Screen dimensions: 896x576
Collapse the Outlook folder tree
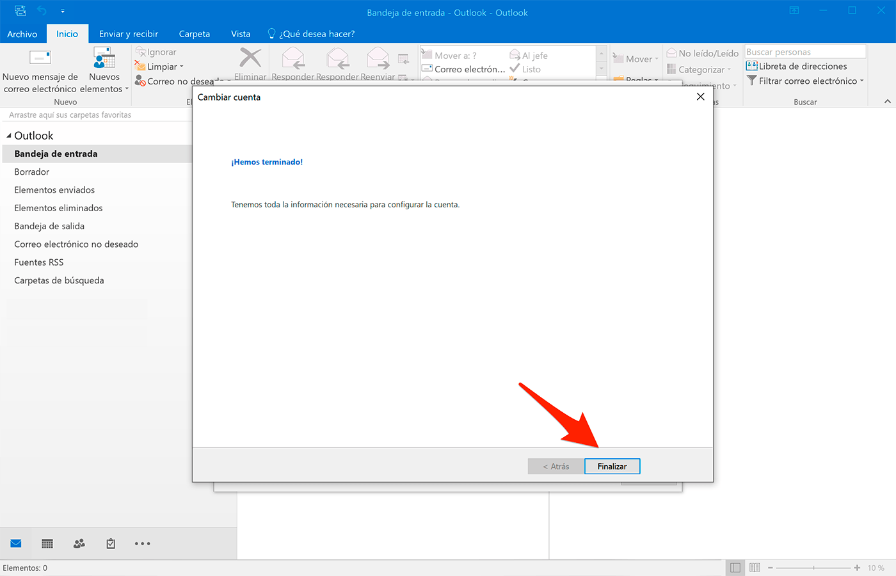[x=8, y=135]
